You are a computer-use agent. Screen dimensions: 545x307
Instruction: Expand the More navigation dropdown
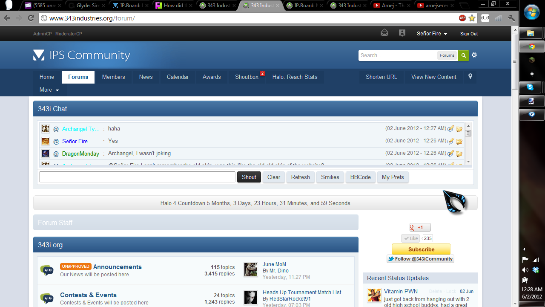pos(49,90)
